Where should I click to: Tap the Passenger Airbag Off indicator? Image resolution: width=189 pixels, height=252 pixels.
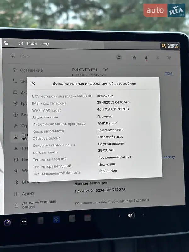click(x=170, y=46)
